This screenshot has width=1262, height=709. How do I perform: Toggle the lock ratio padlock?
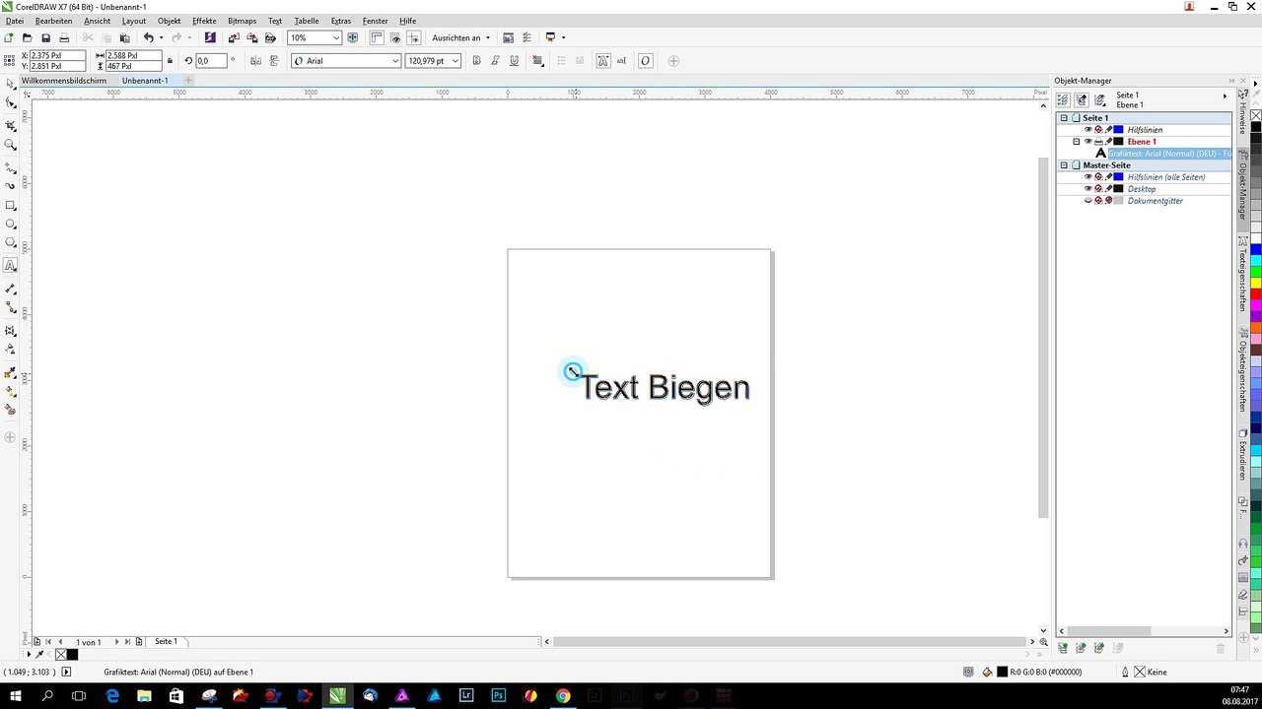tap(170, 61)
